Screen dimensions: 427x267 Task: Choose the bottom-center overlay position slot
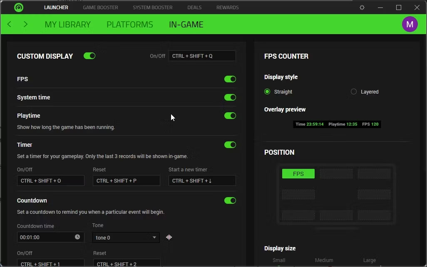(336, 215)
